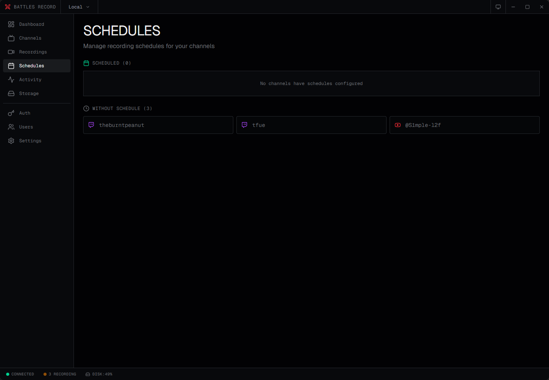Click the 3 RECORDING status indicator
Screen dimensions: 549x380
[x=60, y=374]
